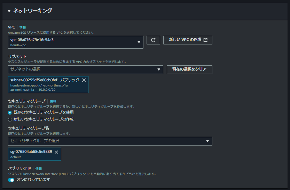
Task: Remove subnet-00255df5e80cb0fef tag
Action: click(84, 80)
